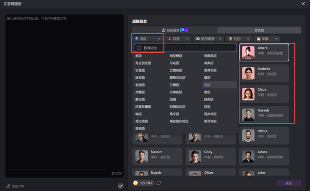Select the Rajesh voice card
The height and width of the screenshot is (191, 310).
coord(158,172)
